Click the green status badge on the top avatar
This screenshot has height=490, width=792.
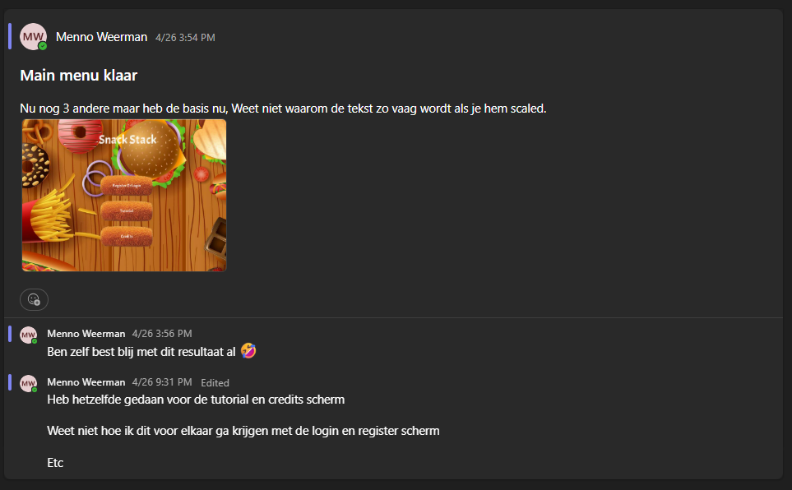43,46
